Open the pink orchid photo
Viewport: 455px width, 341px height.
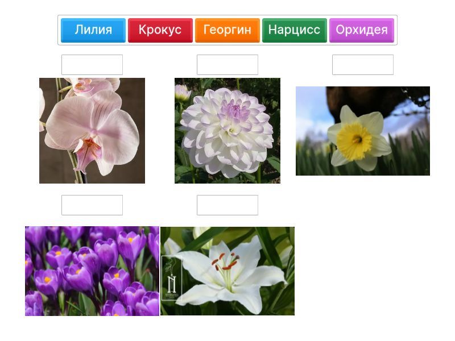pyautogui.click(x=92, y=131)
